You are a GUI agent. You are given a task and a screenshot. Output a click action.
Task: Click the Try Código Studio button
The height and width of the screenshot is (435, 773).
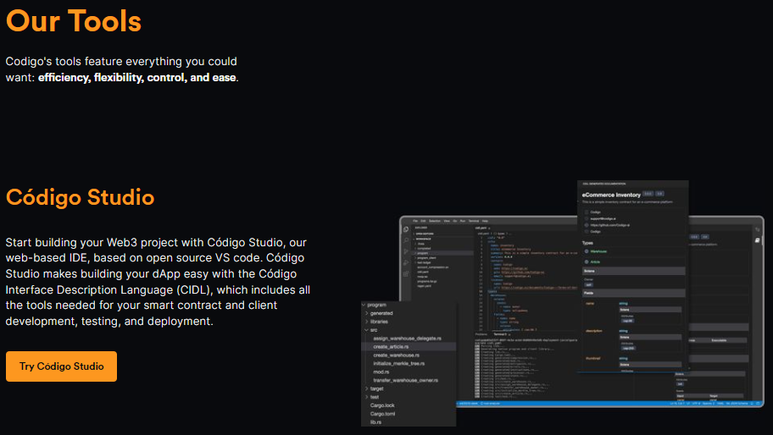click(x=61, y=366)
